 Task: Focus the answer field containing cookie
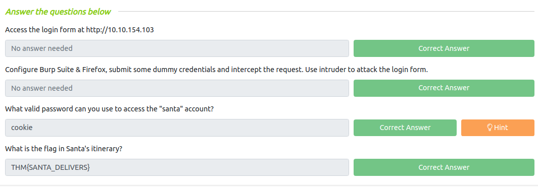pyautogui.click(x=177, y=128)
